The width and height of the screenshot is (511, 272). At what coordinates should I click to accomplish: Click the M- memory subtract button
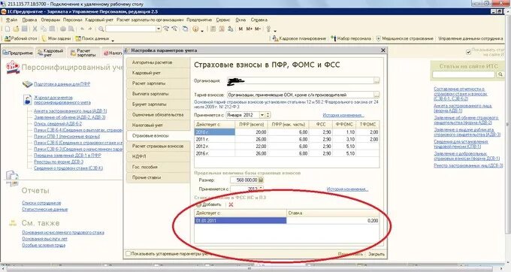click(x=258, y=29)
